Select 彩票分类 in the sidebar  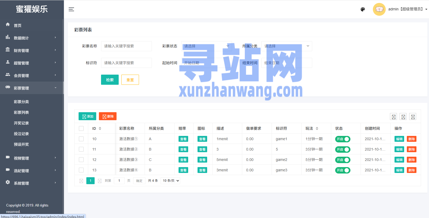pyautogui.click(x=21, y=102)
